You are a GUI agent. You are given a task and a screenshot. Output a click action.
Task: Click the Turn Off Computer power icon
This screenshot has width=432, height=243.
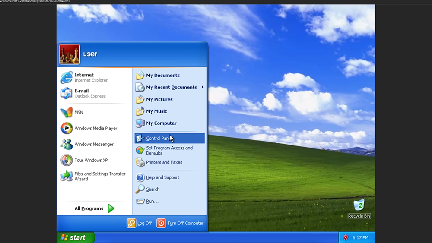tap(161, 223)
